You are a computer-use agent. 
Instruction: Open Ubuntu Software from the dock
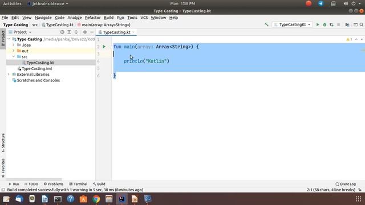coord(83,199)
